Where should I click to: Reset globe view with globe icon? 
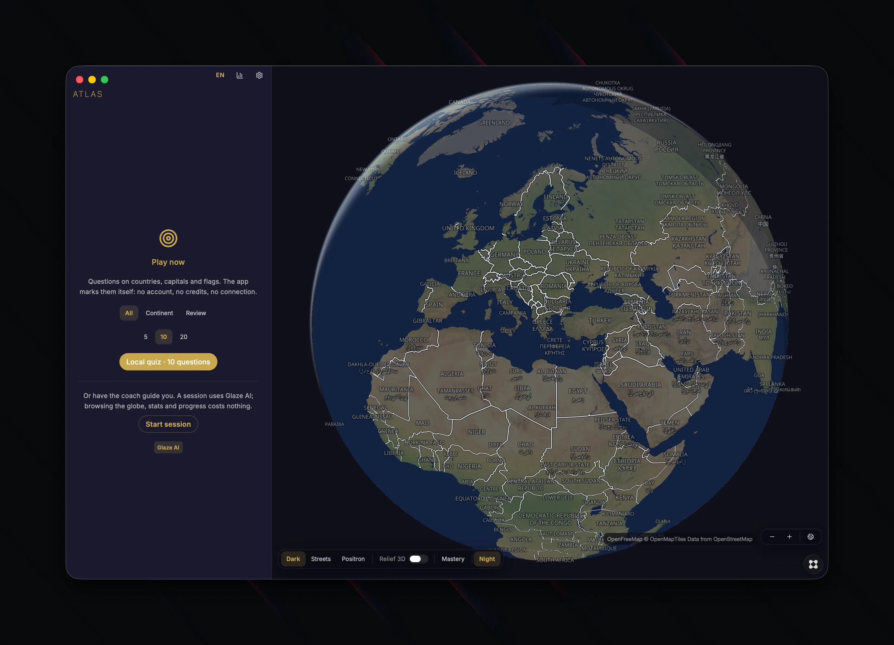pos(810,537)
